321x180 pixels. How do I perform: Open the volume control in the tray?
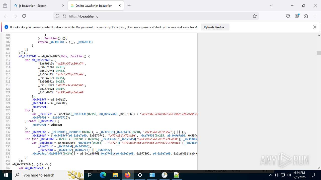click(289, 175)
